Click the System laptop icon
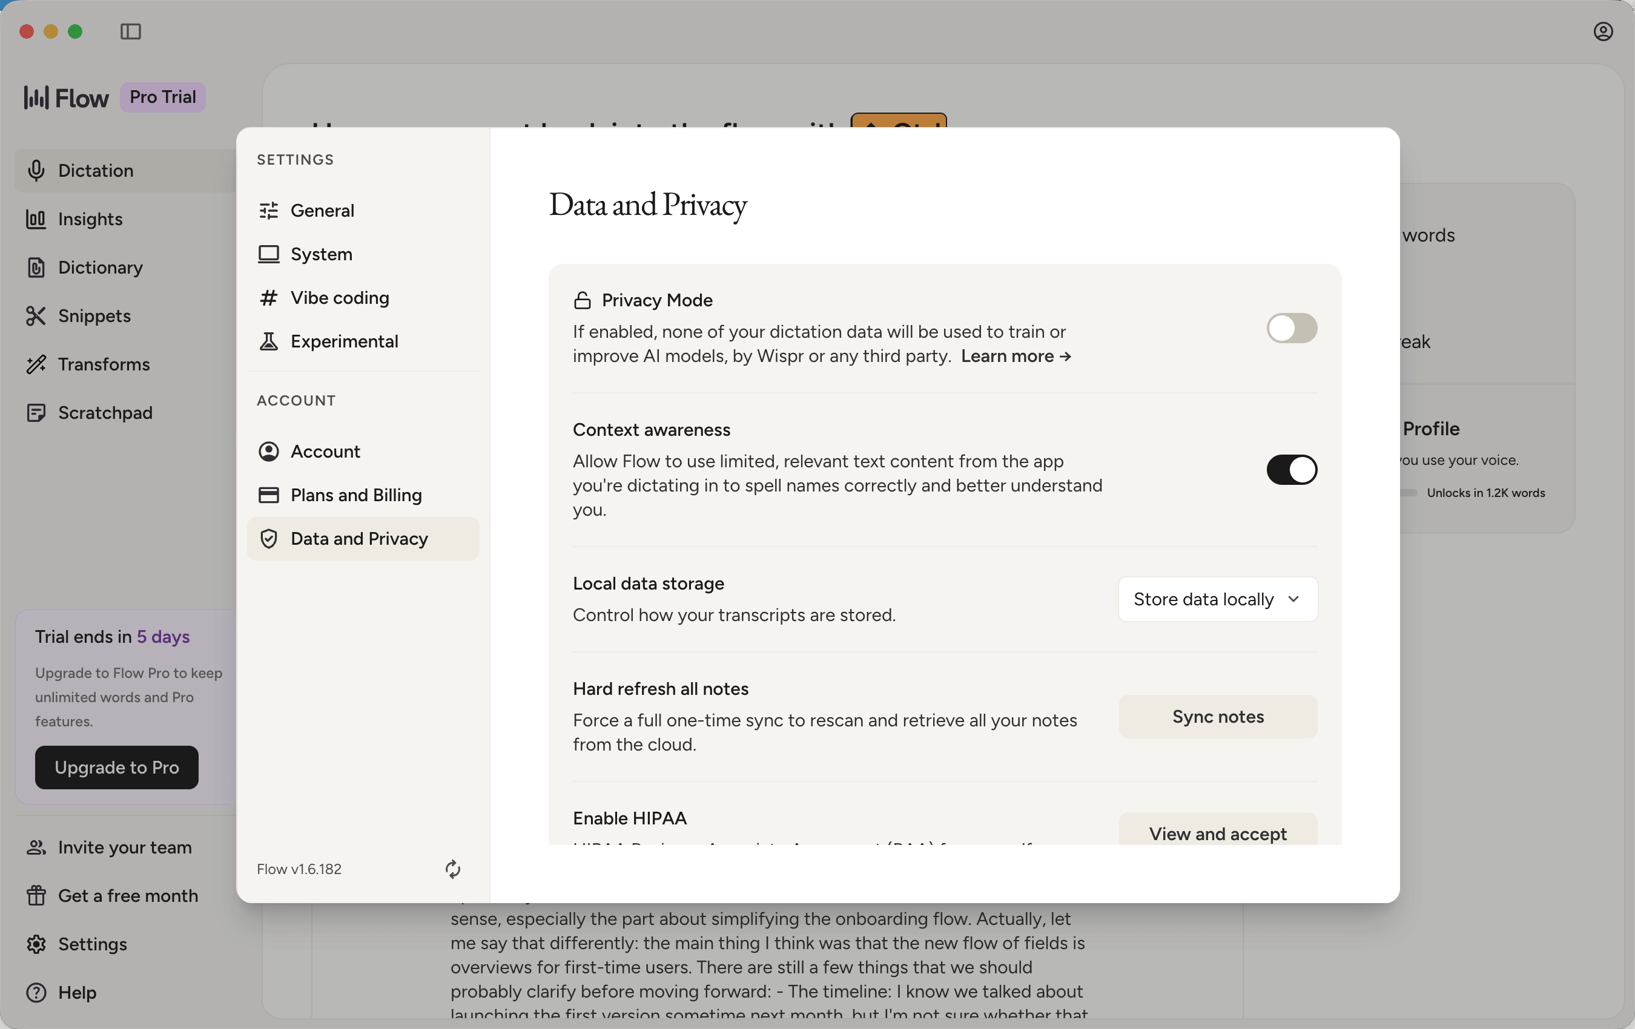The height and width of the screenshot is (1029, 1635). pos(269,254)
